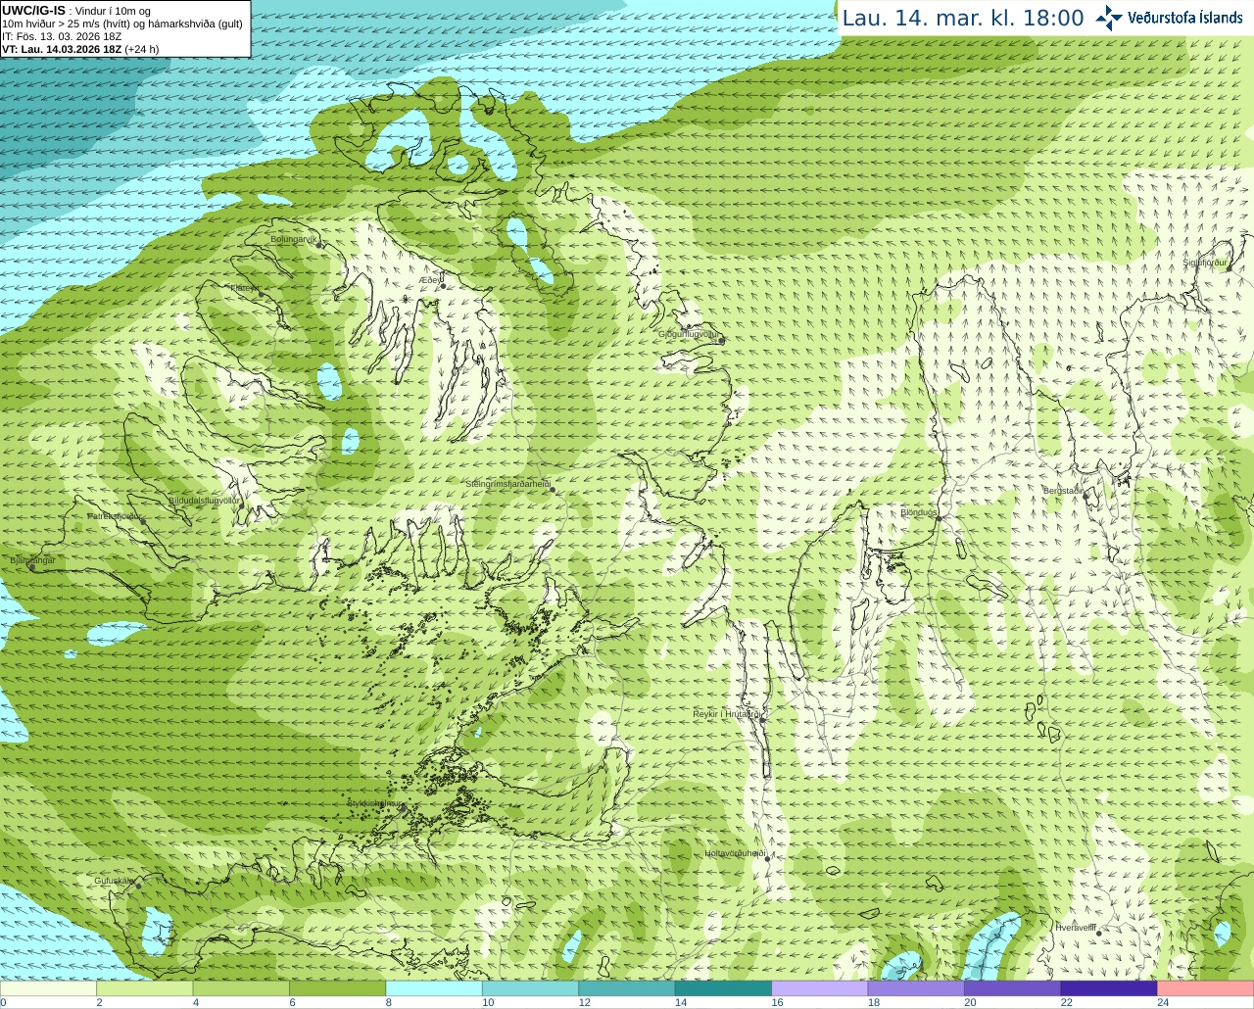Click the Patreksfjörður station marker
This screenshot has height=1009, width=1254.
(143, 520)
